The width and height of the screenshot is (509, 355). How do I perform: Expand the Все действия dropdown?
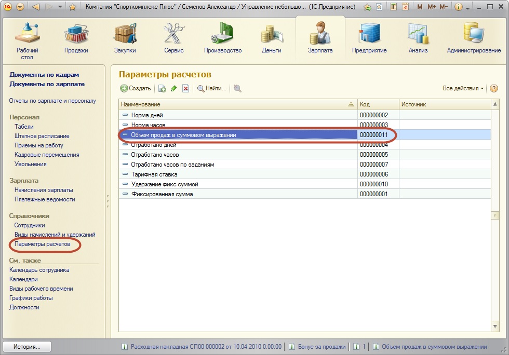[x=463, y=88]
